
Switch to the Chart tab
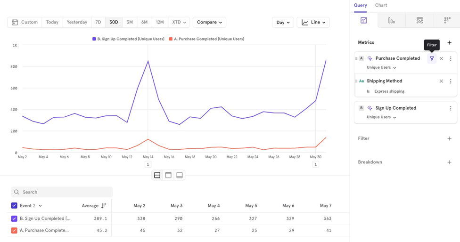pyautogui.click(x=381, y=5)
